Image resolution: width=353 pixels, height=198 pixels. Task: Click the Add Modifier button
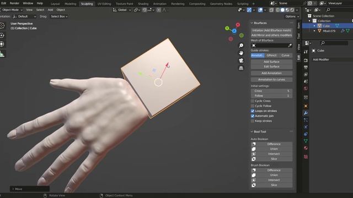332,60
